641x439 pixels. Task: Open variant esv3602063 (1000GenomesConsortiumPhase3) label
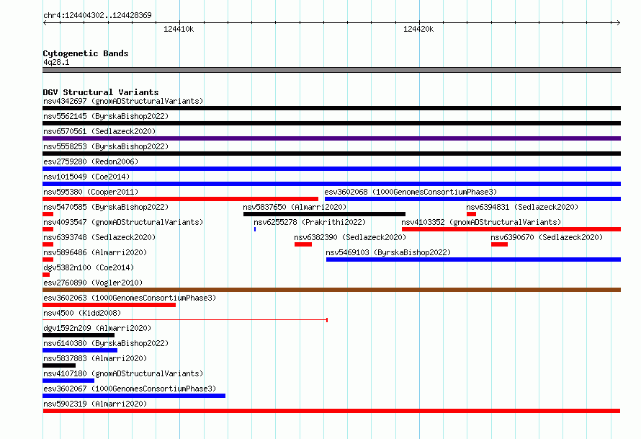click(x=130, y=298)
